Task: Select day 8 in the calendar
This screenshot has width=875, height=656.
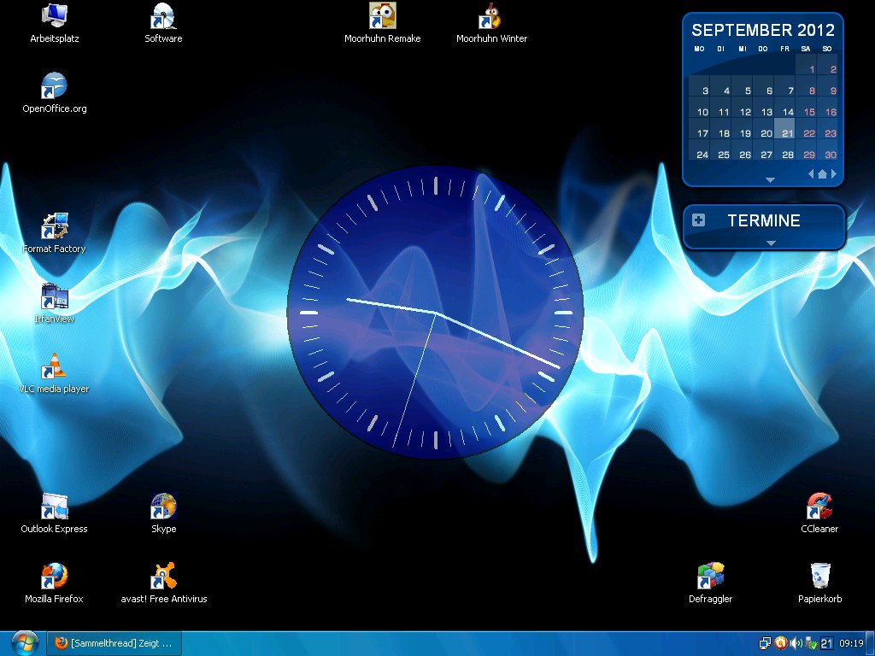Action: coord(806,86)
